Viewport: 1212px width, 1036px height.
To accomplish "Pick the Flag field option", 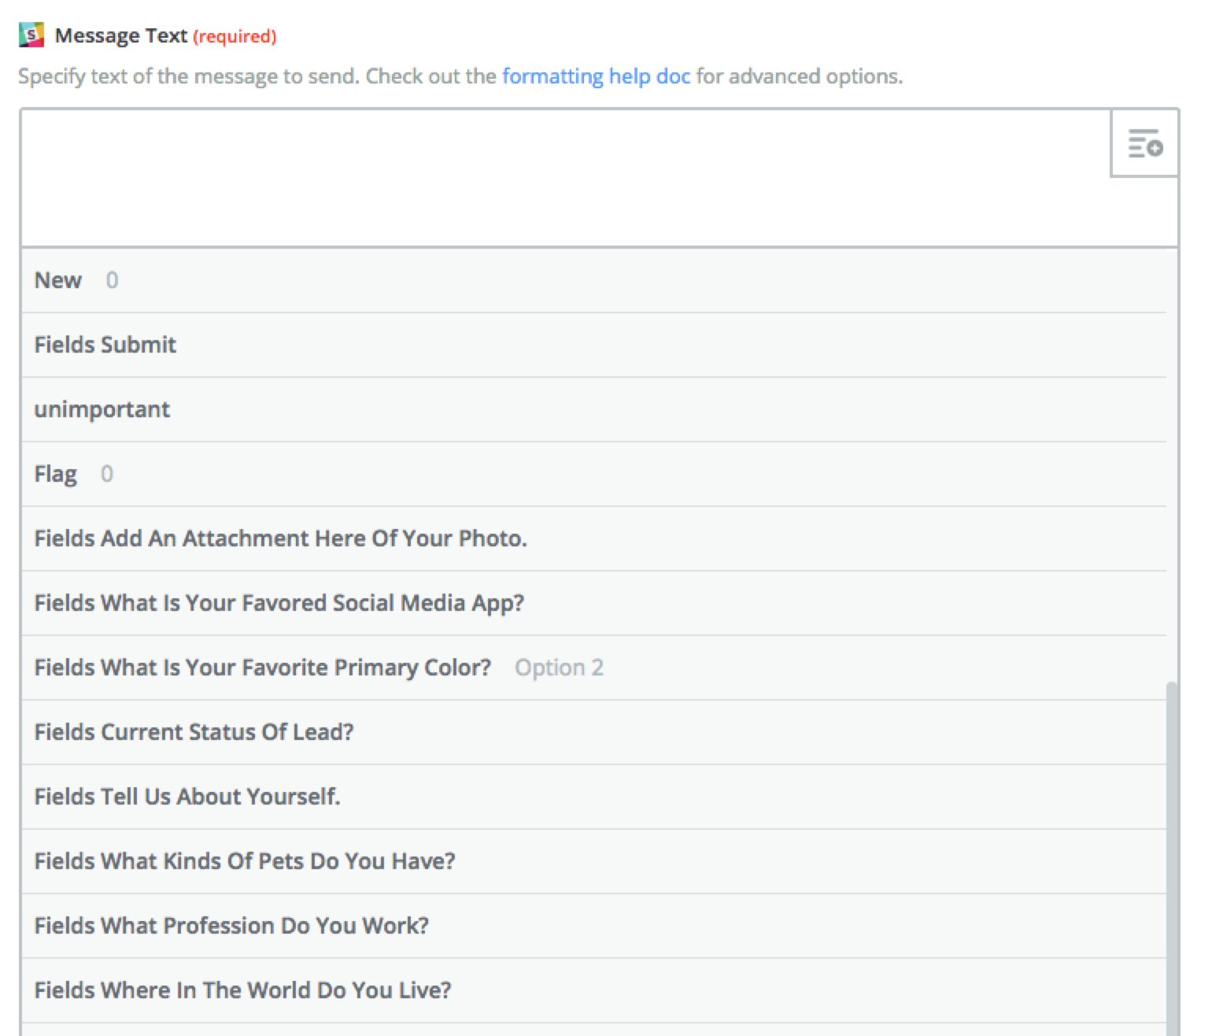I will (x=594, y=474).
